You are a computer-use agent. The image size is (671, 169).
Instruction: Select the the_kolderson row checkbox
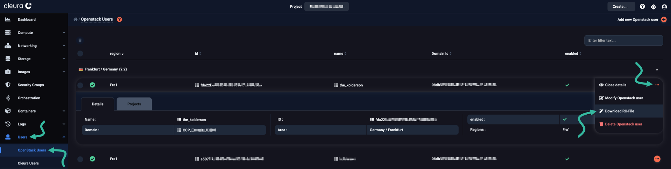click(80, 85)
